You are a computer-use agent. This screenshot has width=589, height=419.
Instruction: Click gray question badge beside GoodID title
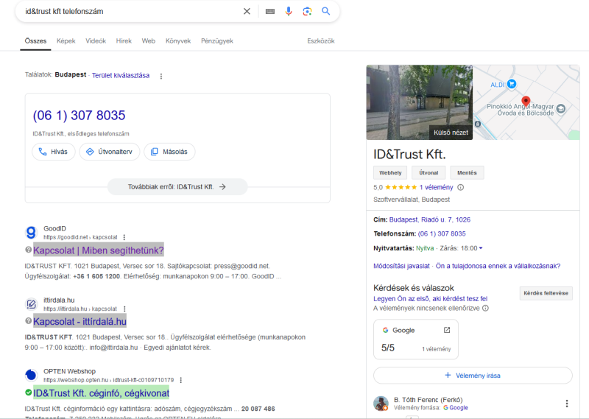(x=28, y=250)
